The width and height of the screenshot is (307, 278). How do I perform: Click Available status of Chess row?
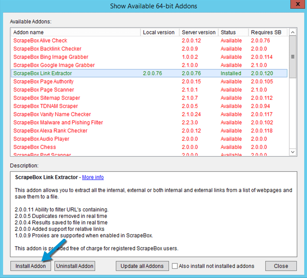[x=231, y=147]
